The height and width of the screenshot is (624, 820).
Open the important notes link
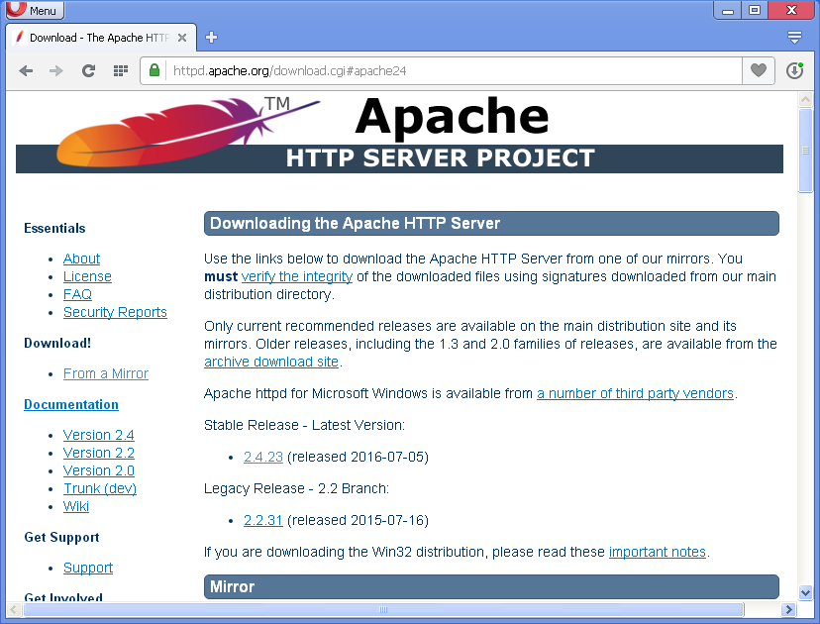658,552
